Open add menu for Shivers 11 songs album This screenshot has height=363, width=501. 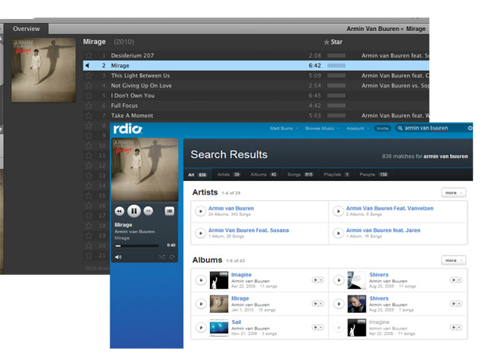456,280
